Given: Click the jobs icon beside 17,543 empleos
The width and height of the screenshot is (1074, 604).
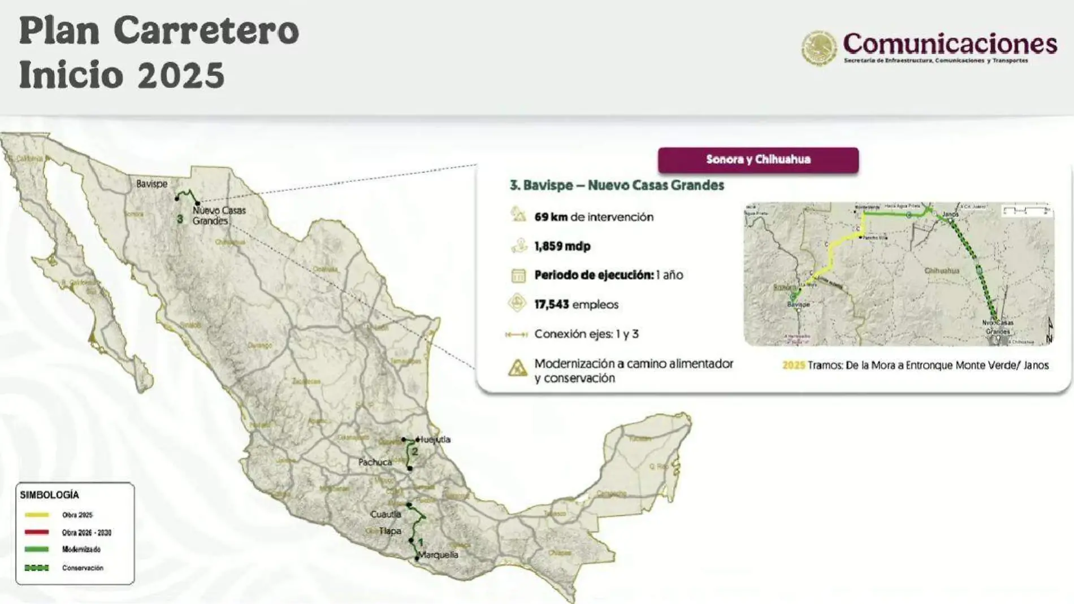Looking at the screenshot, I should 517,303.
